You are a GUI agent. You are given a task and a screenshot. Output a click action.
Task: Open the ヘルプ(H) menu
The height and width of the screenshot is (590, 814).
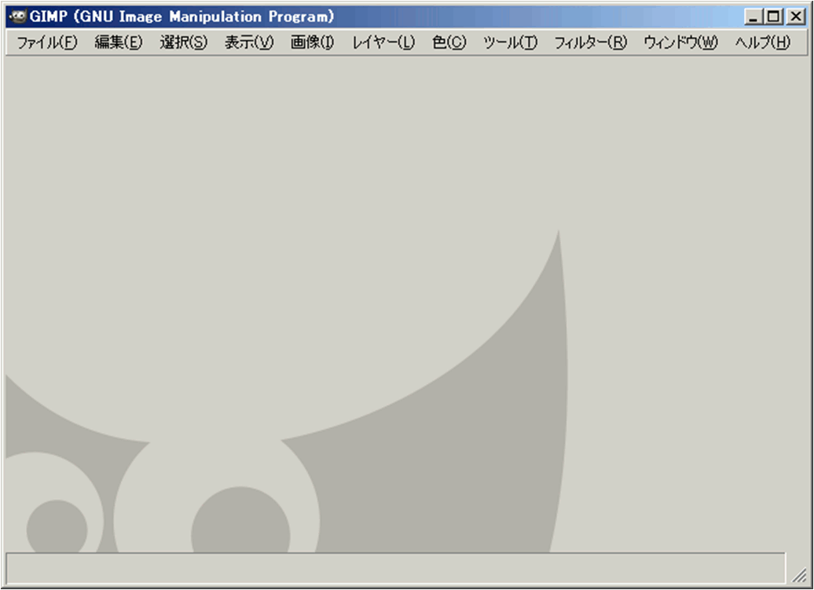coord(762,43)
